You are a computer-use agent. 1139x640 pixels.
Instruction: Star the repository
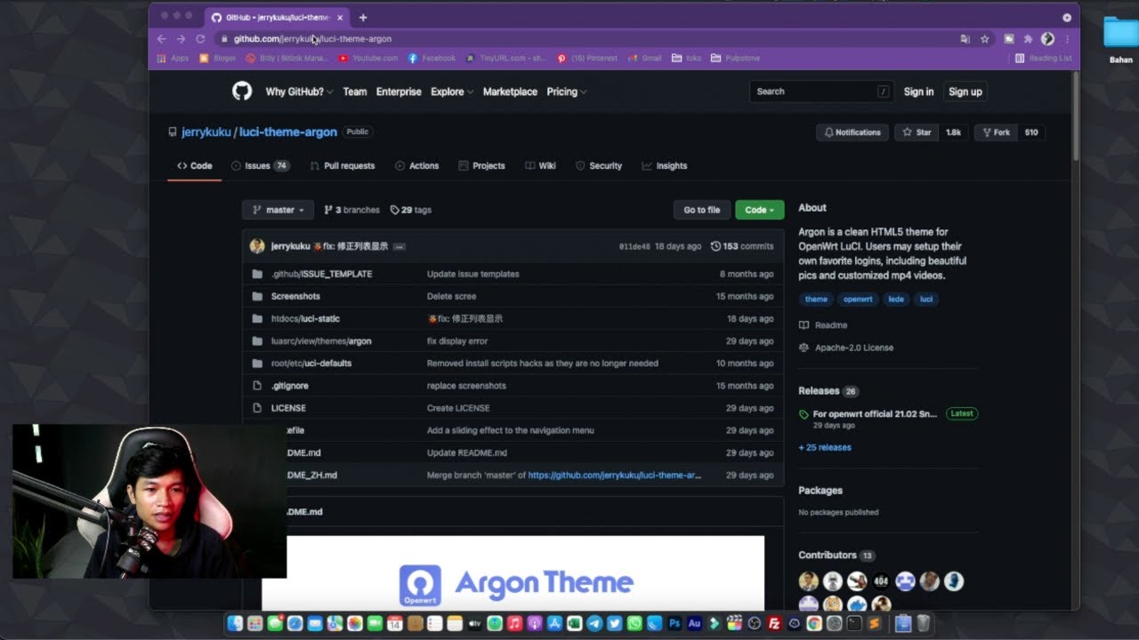tap(917, 132)
